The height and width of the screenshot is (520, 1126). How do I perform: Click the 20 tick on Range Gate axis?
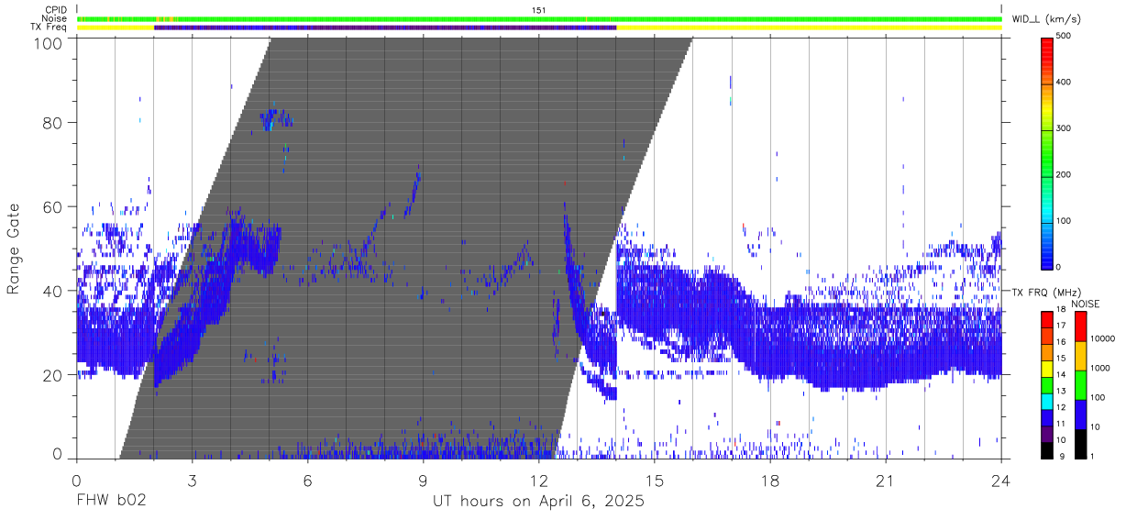click(52, 375)
